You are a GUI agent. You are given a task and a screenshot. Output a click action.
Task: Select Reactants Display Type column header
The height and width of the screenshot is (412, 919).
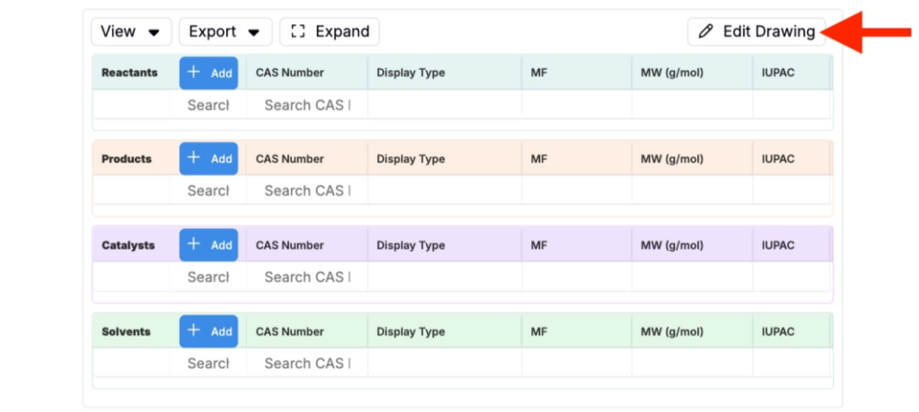tap(445, 73)
